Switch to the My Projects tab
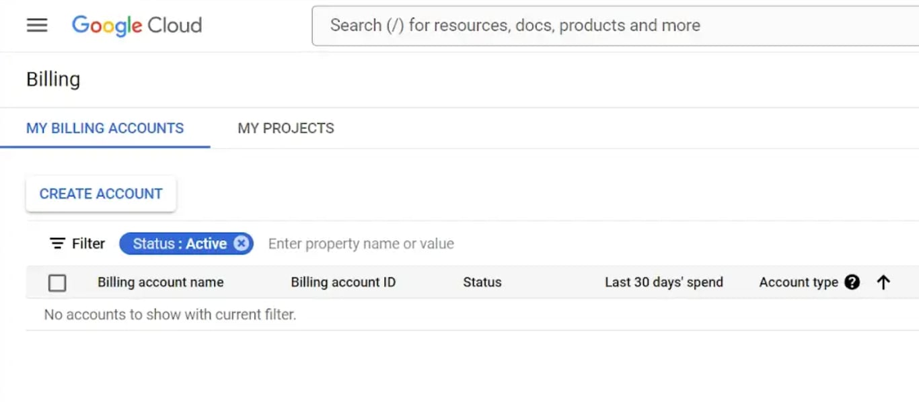The width and height of the screenshot is (919, 402). pos(286,128)
